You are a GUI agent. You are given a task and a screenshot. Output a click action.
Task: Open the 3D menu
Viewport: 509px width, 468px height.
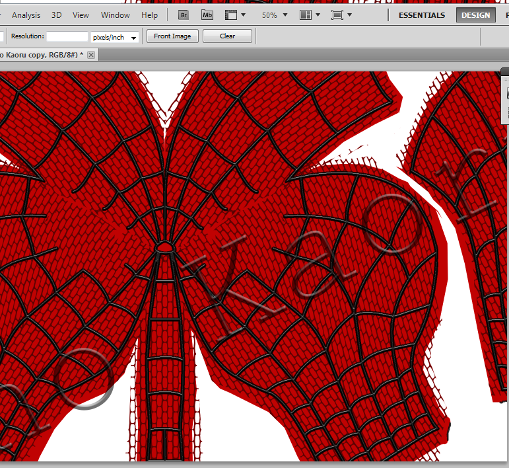pyautogui.click(x=57, y=15)
